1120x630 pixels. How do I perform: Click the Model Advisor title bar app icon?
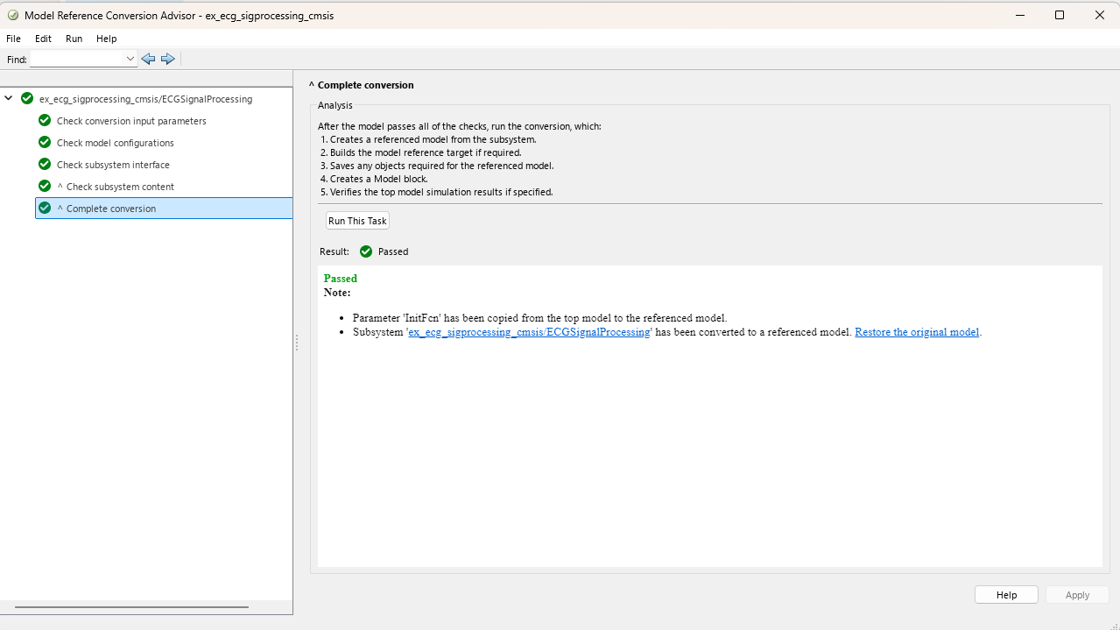pos(12,15)
